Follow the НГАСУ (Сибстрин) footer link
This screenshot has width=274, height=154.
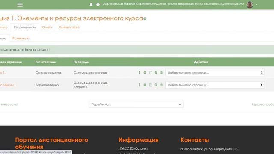coord(133,148)
